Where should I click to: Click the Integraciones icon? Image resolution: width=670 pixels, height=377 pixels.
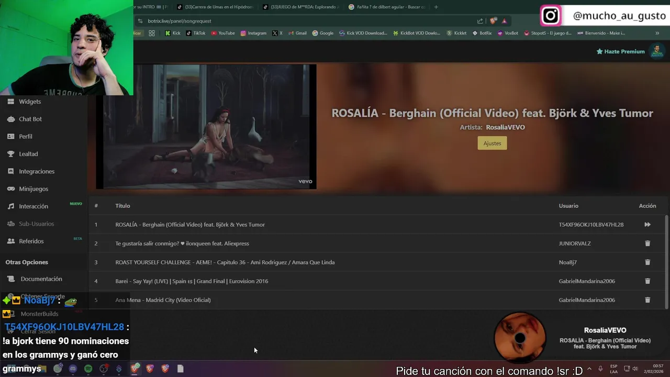pyautogui.click(x=10, y=171)
